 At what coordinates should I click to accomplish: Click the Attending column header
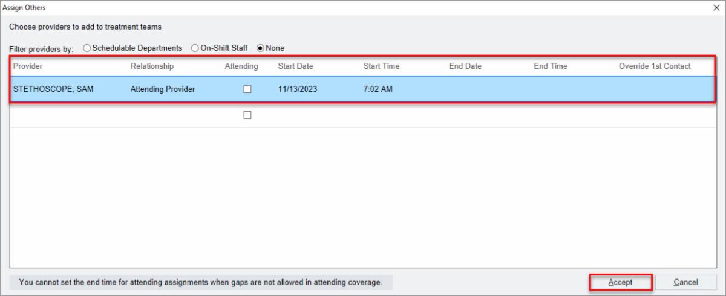[x=241, y=66]
